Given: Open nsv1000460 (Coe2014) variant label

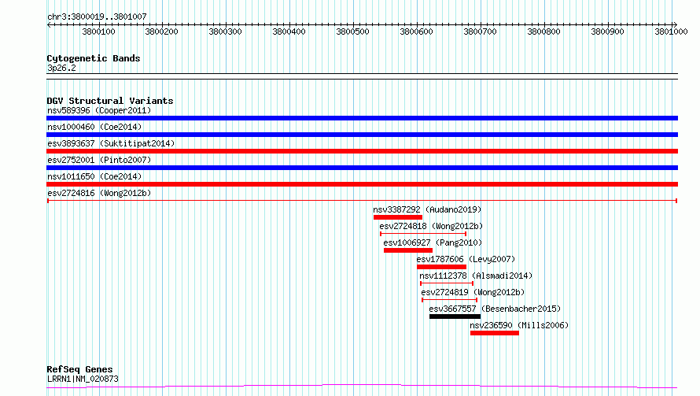Looking at the screenshot, I should tap(94, 127).
